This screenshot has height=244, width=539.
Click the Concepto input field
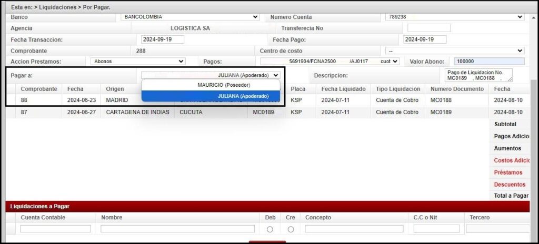[354, 229]
